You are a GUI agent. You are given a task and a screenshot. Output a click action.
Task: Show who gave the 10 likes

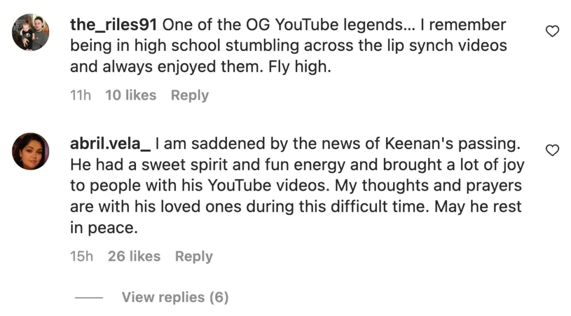pos(130,95)
